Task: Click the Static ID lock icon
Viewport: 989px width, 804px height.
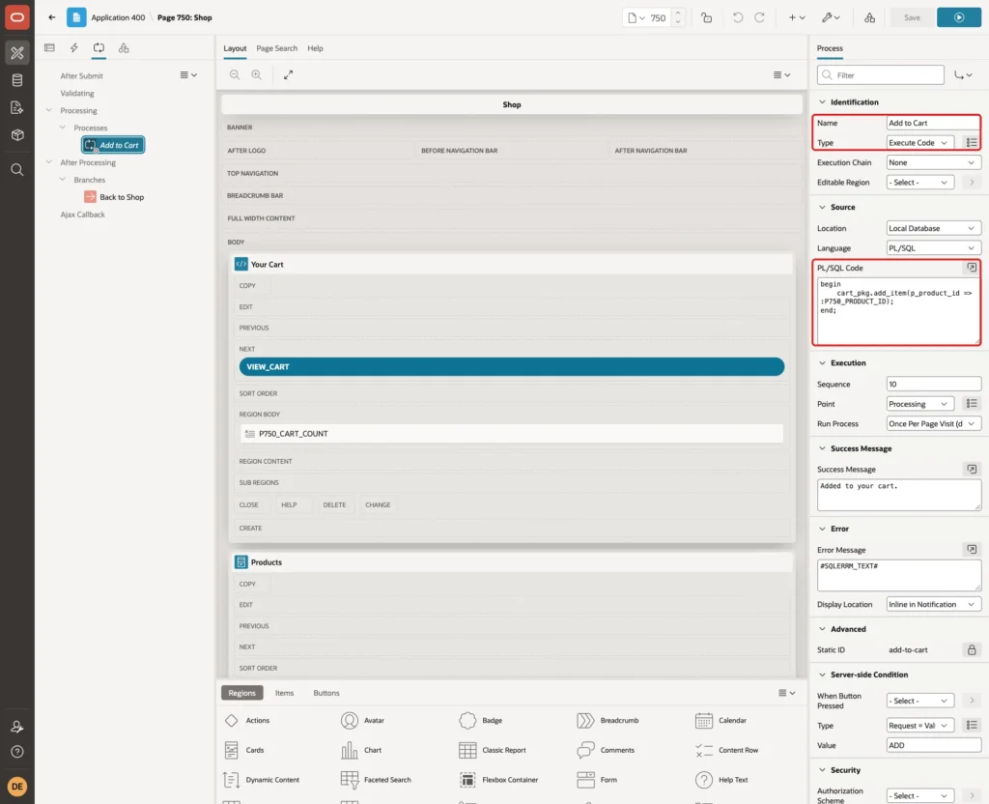Action: 972,650
